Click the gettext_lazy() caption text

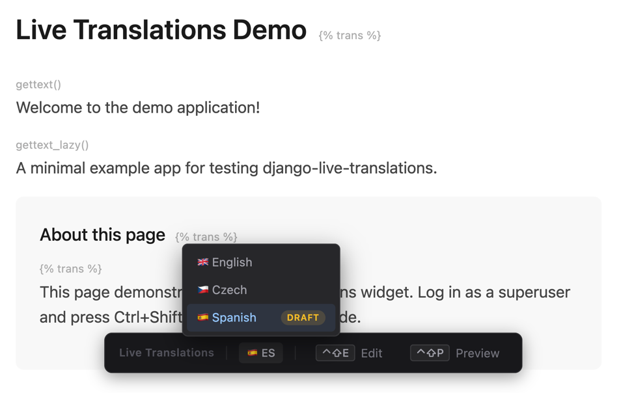(x=52, y=144)
